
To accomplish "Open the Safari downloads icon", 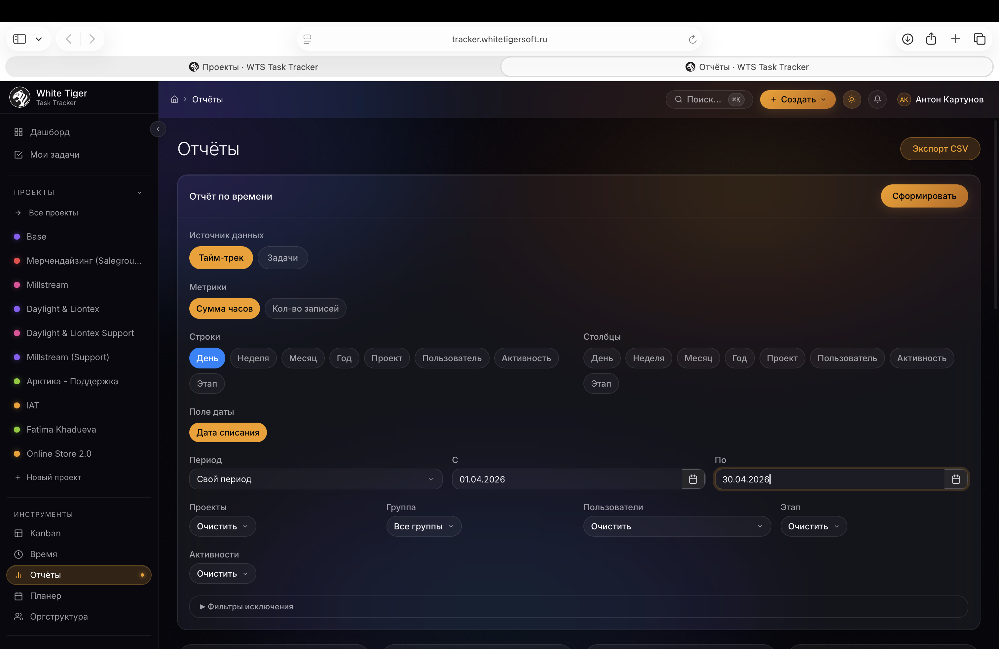I will pyautogui.click(x=907, y=39).
